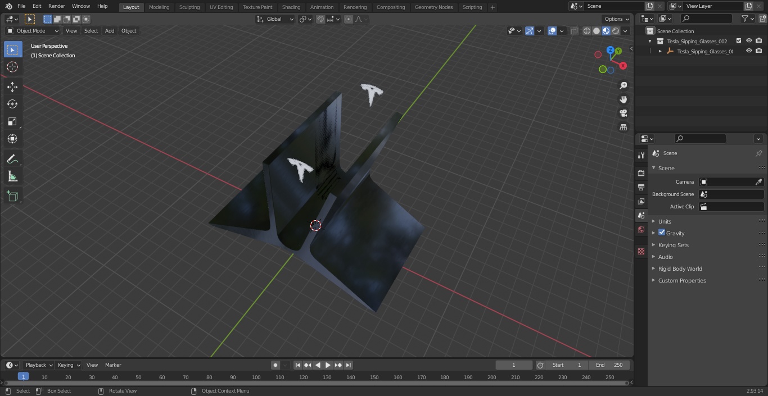Screen dimensions: 768x396
Task: Open the Render properties tab
Action: click(641, 173)
